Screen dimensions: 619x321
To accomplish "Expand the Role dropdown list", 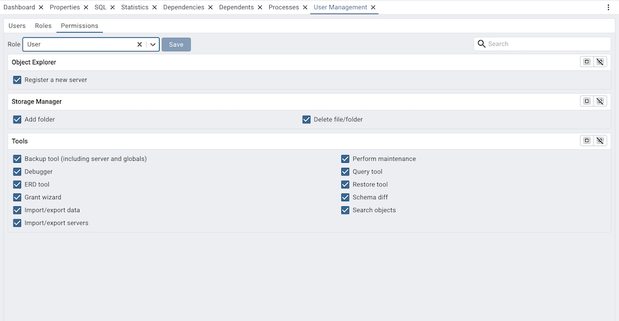I will [x=152, y=44].
